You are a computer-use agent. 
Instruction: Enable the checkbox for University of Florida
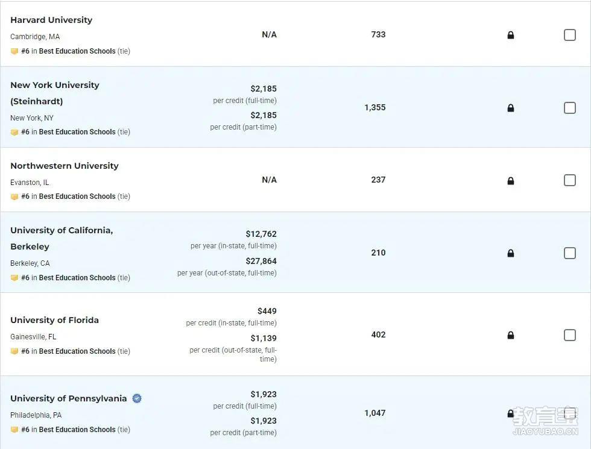pyautogui.click(x=569, y=335)
